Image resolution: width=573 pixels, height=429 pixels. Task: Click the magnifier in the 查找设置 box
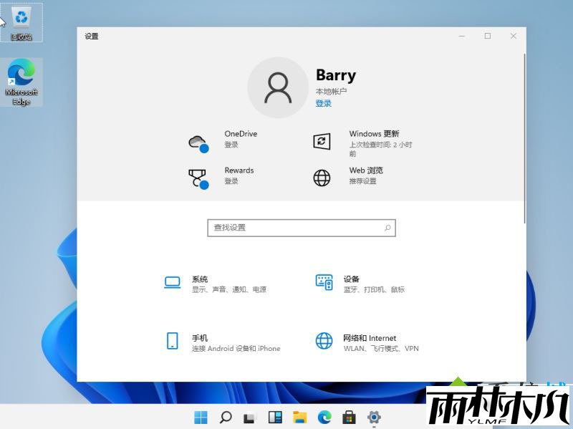387,228
